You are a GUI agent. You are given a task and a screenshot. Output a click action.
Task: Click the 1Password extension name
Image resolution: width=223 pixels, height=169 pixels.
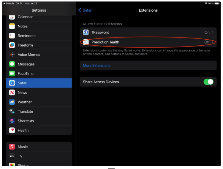[x=100, y=32]
